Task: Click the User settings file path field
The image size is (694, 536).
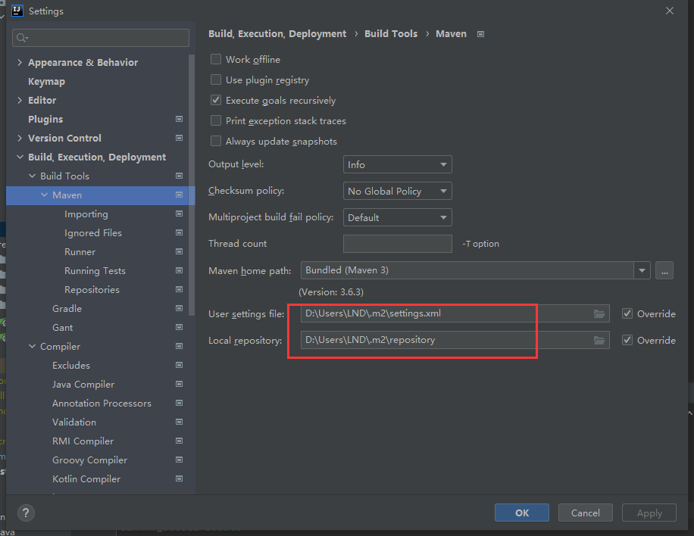Action: pos(455,313)
